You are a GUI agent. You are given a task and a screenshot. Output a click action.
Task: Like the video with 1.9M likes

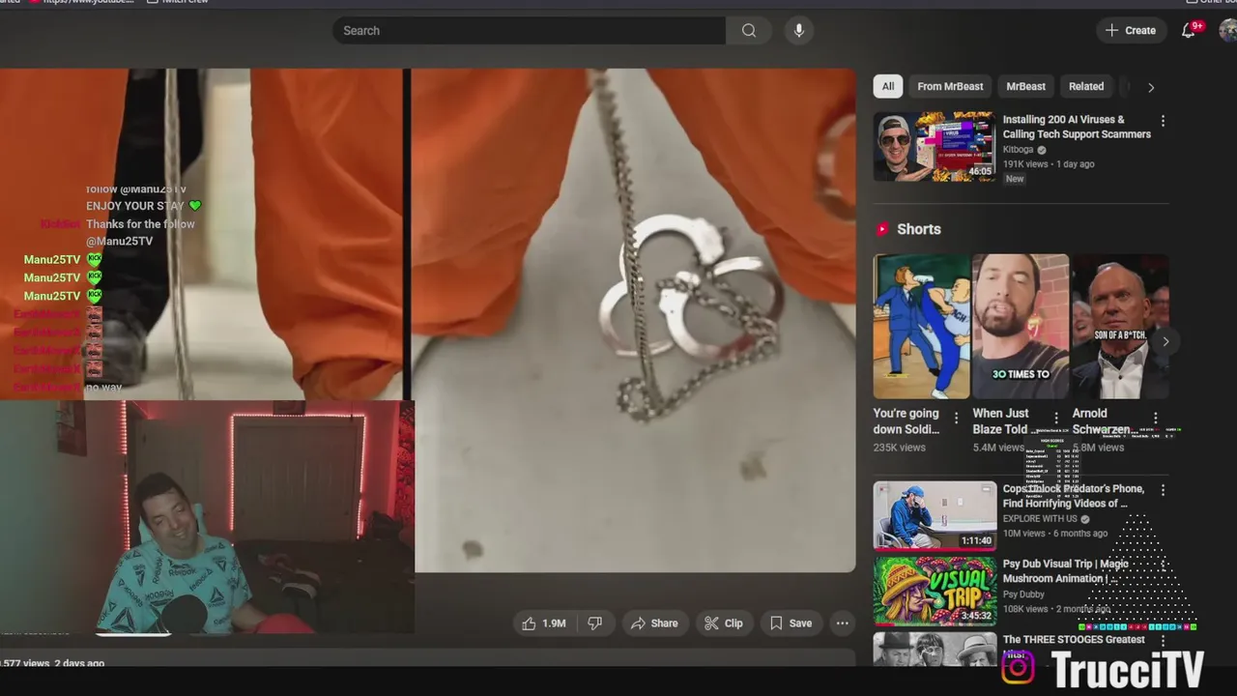point(544,623)
